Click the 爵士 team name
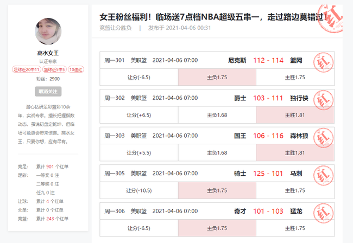This screenshot has height=243, width=353. pos(240,98)
